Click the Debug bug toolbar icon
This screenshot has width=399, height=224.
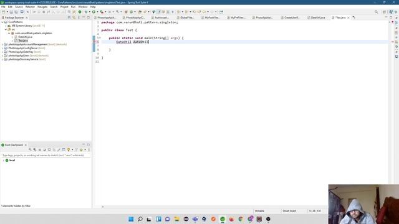coord(86,12)
